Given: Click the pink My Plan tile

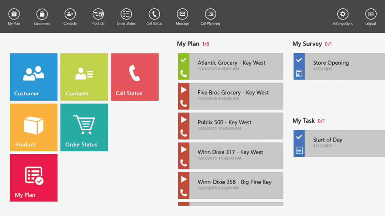Looking at the screenshot, I should [33, 178].
